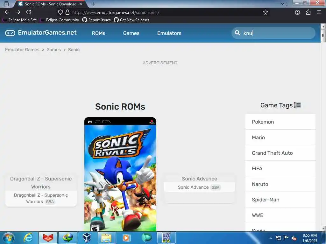Click the page scrollbar down arrow
This screenshot has height=244, width=326.
point(323,228)
